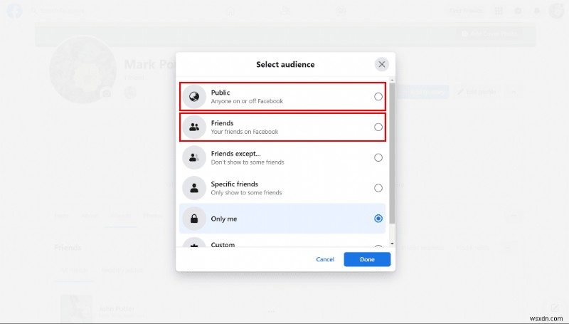The image size is (569, 324).
Task: Click the Specific friends person icon
Action: click(194, 188)
